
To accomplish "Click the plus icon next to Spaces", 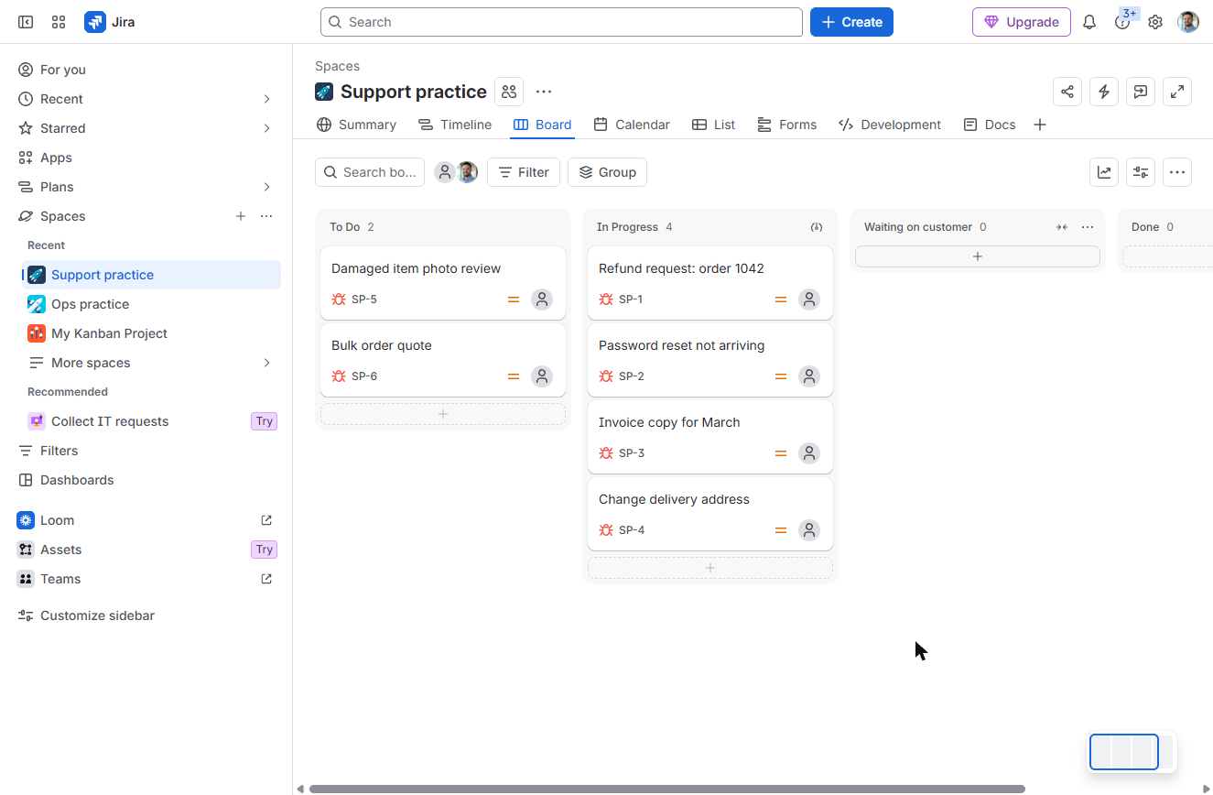I will (241, 216).
